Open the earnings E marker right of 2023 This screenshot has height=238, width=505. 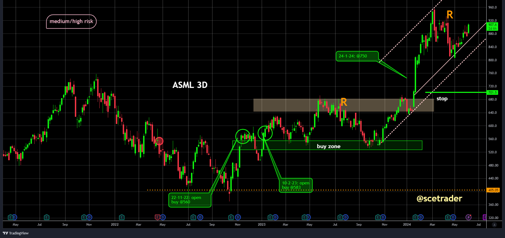point(270,217)
